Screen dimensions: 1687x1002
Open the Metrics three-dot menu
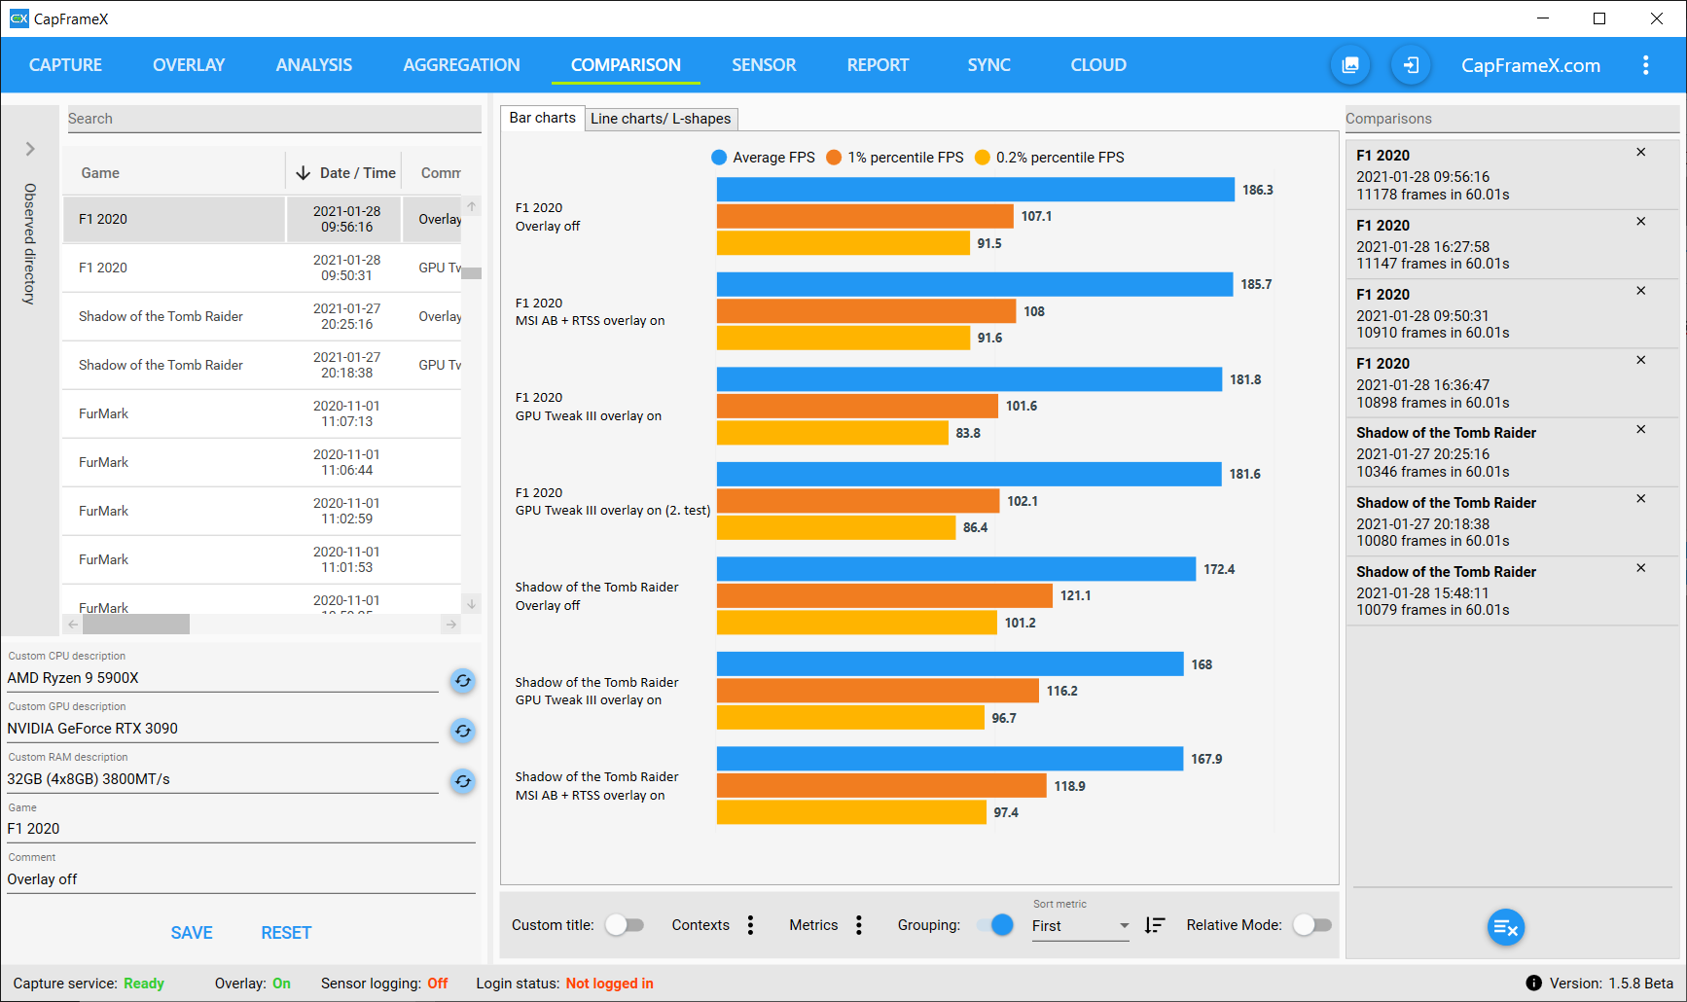[858, 925]
